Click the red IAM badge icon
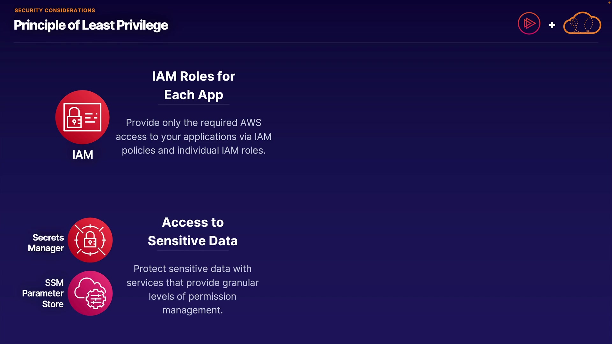Screen dimensions: 612x344 coord(82,117)
